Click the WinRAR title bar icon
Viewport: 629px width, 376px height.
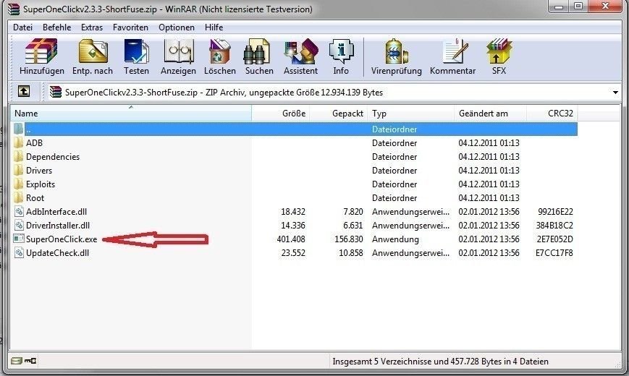click(x=13, y=9)
